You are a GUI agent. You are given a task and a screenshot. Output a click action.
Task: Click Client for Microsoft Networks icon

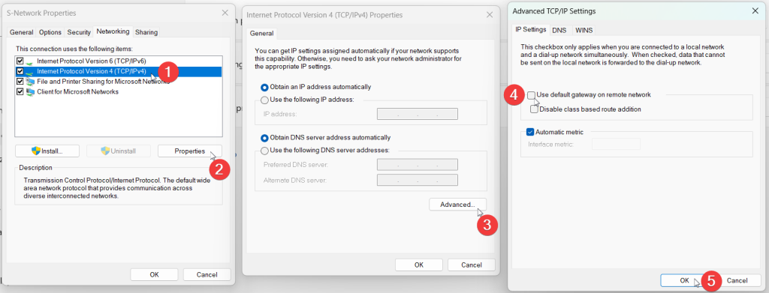tap(30, 91)
